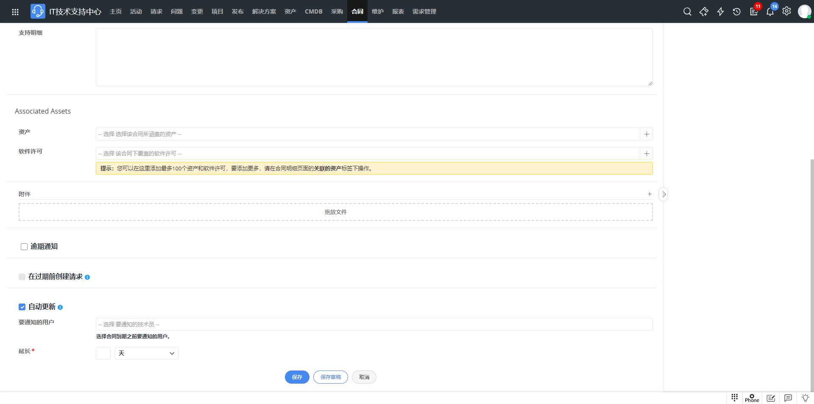This screenshot has height=404, width=814.
Task: Expand the right side panel chevron
Action: [663, 194]
